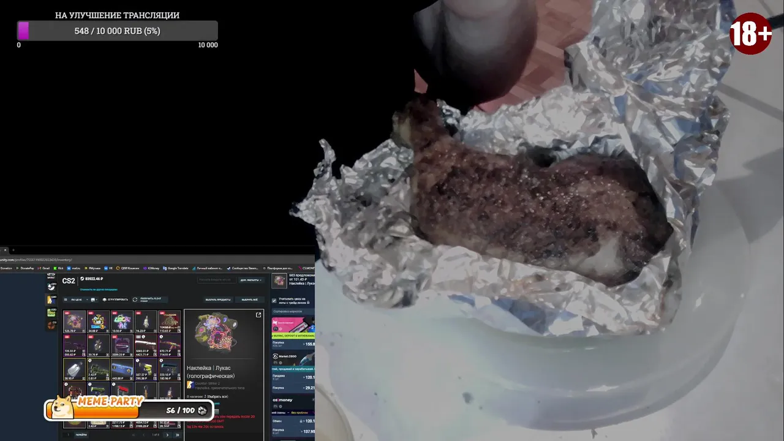Select the highlighted item priced 38.95 ₽
This screenshot has width=784, height=441.
pos(74,369)
